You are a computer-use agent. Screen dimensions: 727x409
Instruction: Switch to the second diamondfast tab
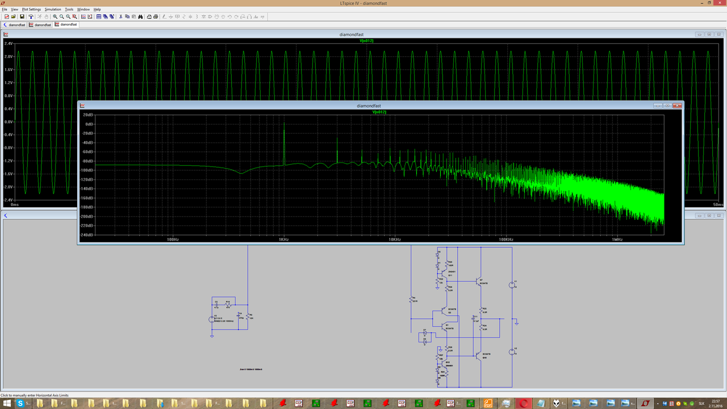[40, 24]
